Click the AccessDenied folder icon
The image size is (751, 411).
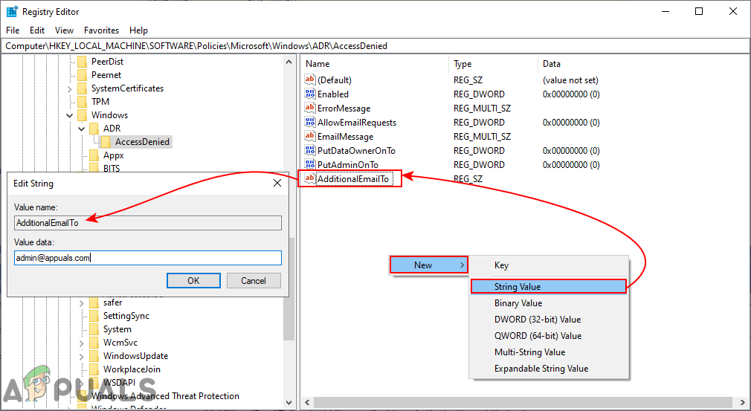106,142
